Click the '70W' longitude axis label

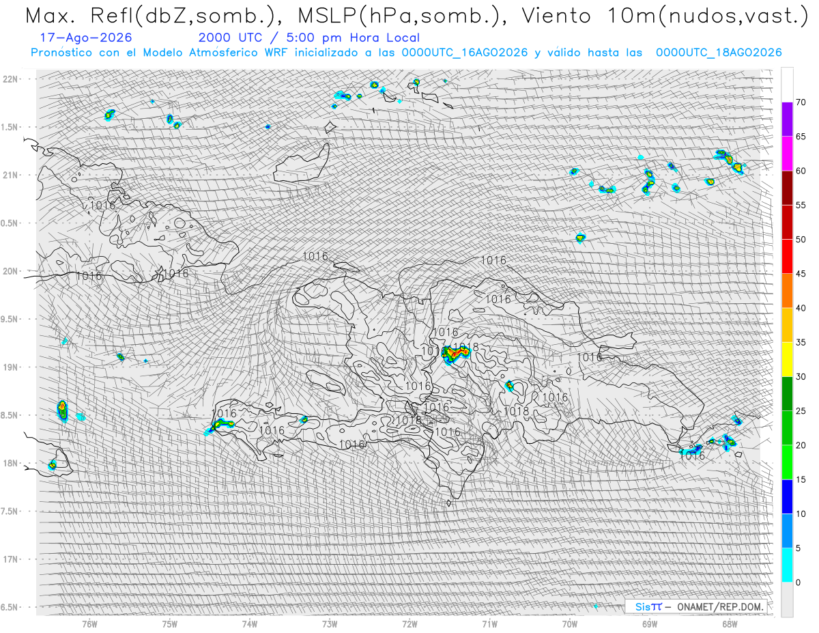coord(570,623)
